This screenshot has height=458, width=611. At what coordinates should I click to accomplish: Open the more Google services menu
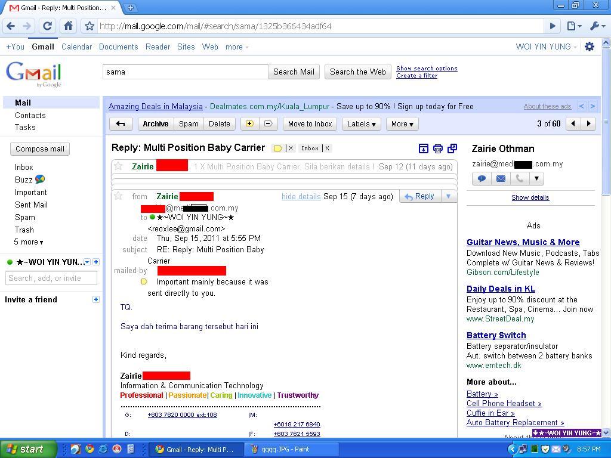pos(236,47)
